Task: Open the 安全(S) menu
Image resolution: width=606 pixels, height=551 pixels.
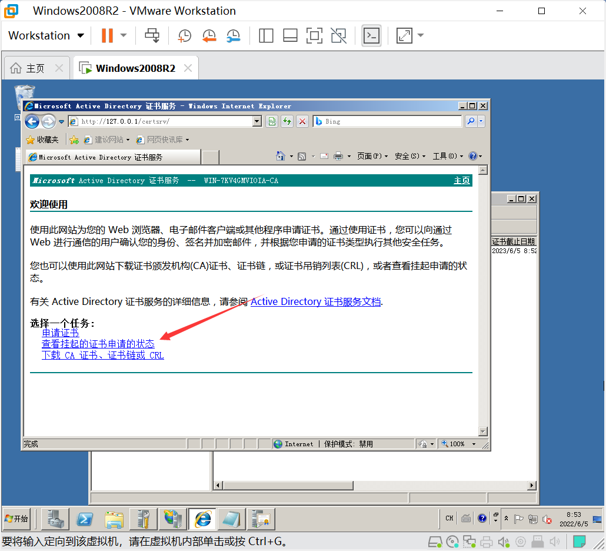Action: (410, 156)
